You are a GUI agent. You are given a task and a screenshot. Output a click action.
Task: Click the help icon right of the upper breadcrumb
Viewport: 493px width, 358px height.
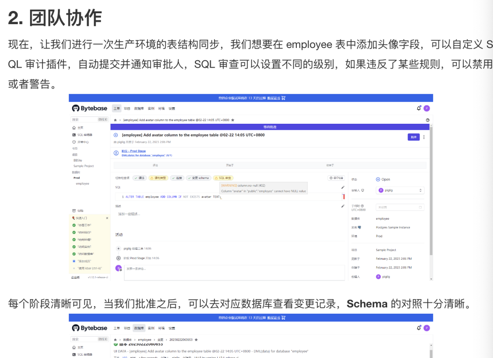(428, 120)
